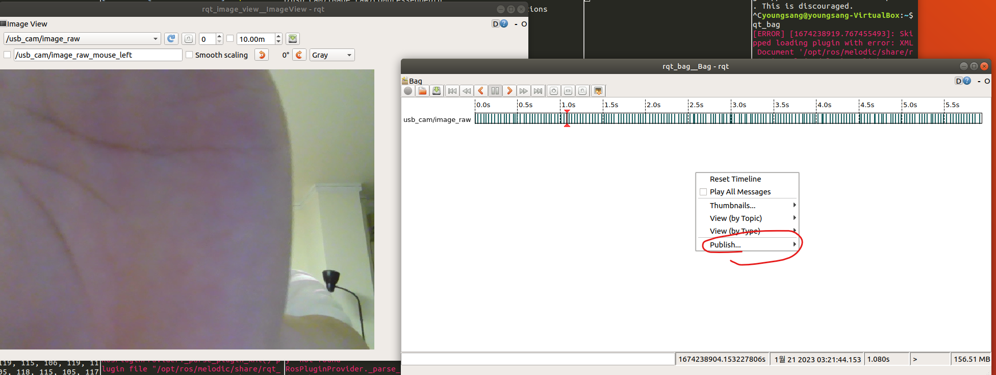
Task: Jump to the beginning of the bag
Action: coord(452,91)
